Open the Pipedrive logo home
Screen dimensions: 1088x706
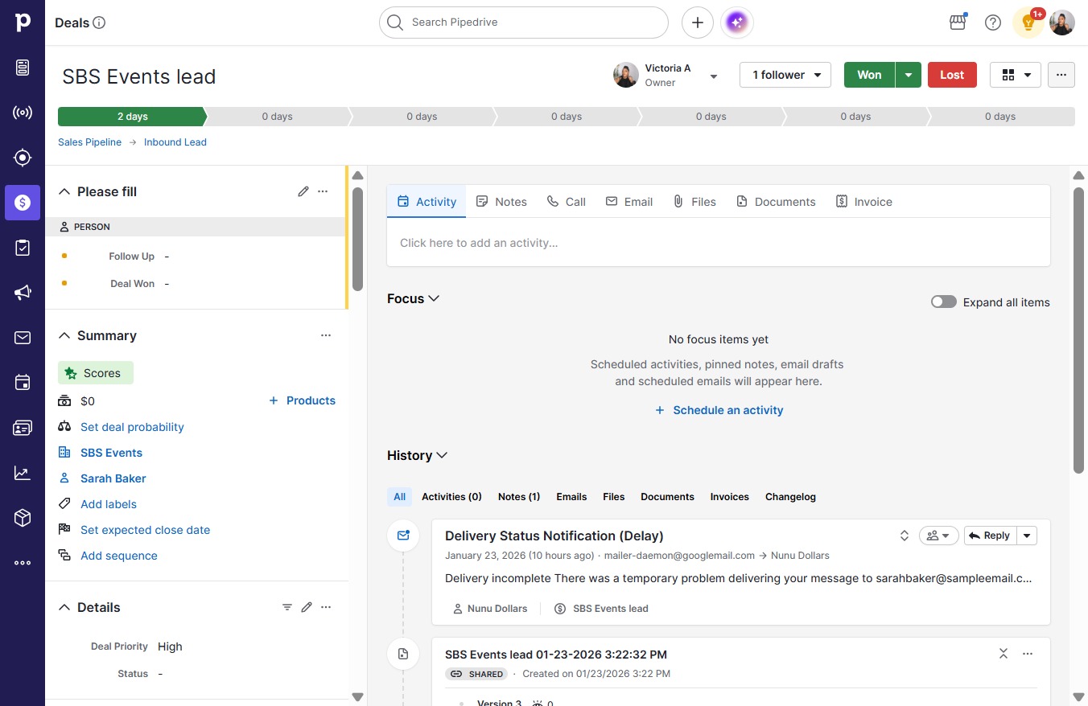pyautogui.click(x=23, y=23)
